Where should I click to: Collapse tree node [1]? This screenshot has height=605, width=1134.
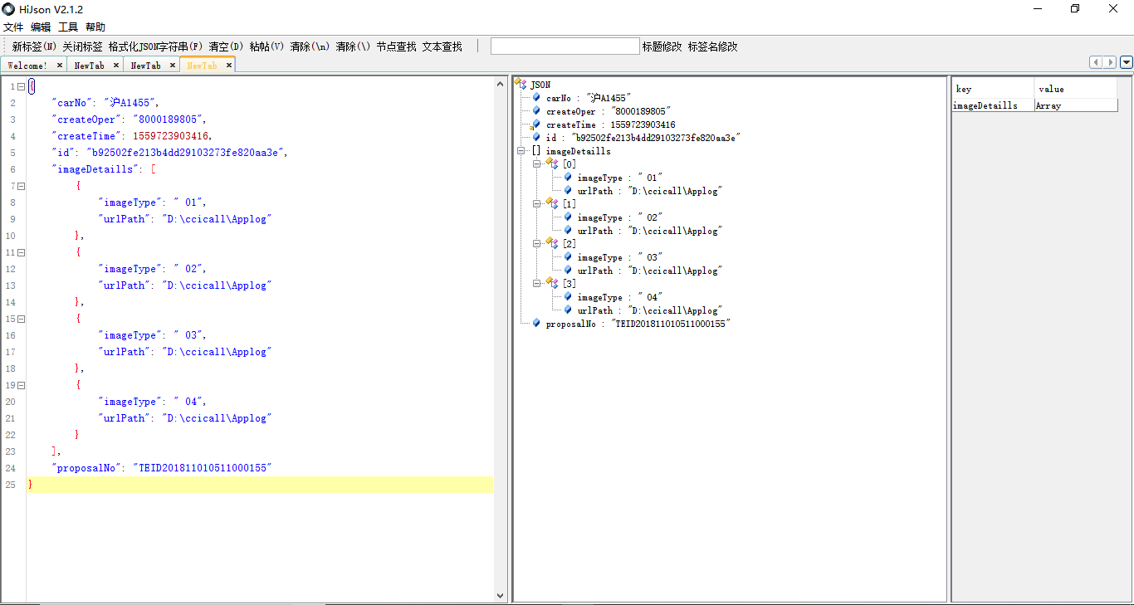pos(537,204)
